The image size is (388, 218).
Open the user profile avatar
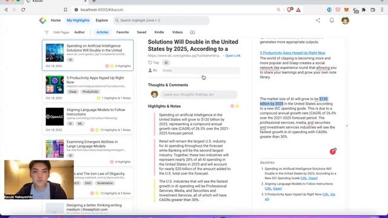coord(345,21)
